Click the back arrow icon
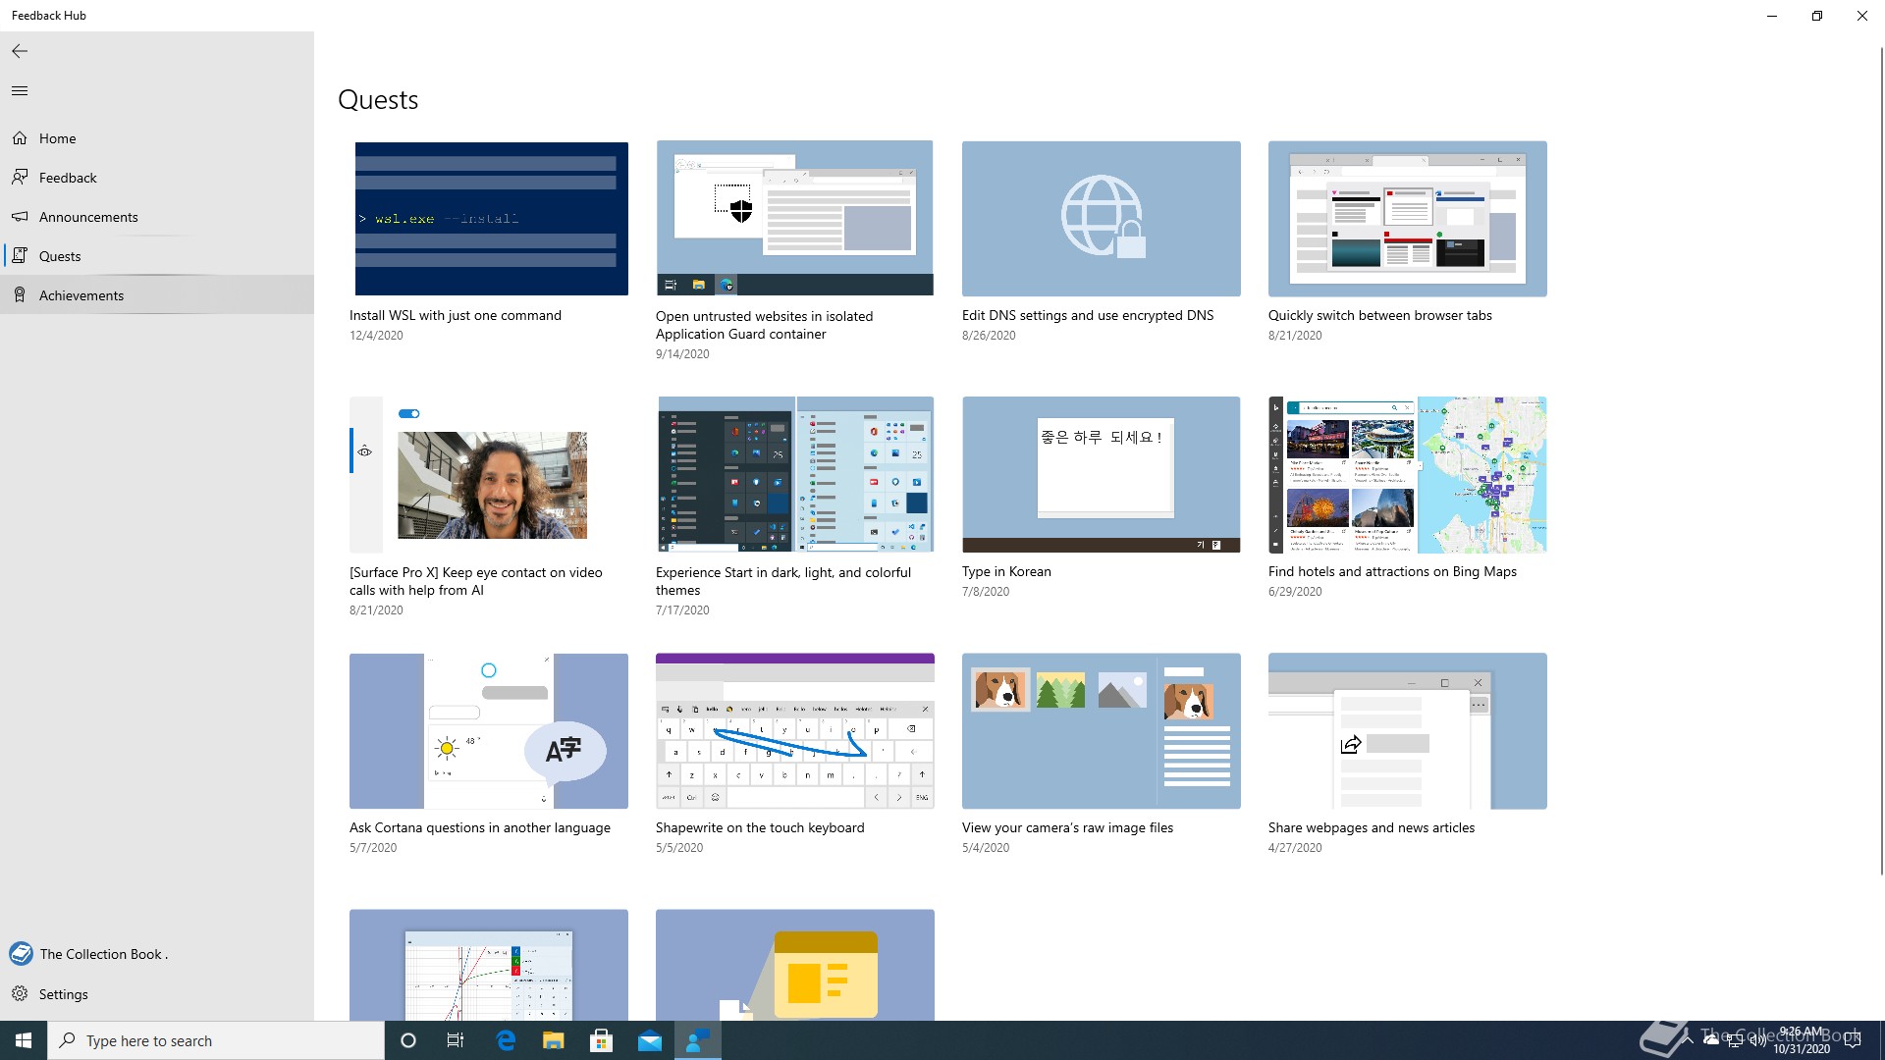Viewport: 1885px width, 1060px height. (x=20, y=51)
